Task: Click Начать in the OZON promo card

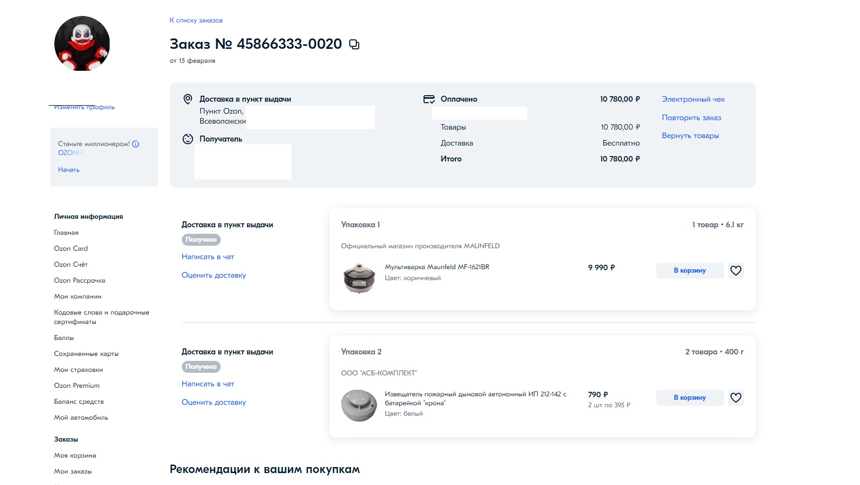Action: click(x=69, y=170)
